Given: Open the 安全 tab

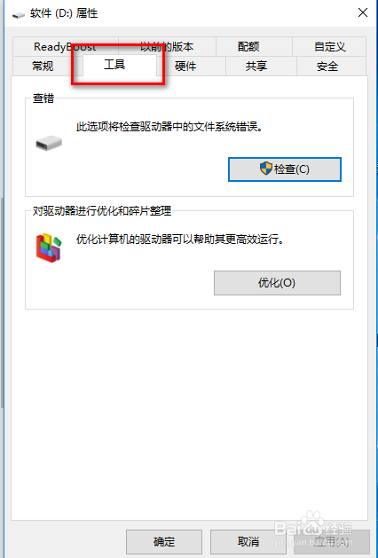Looking at the screenshot, I should tap(327, 67).
